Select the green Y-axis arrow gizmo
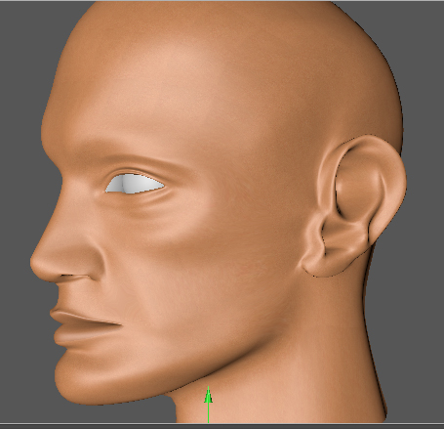 (x=208, y=405)
